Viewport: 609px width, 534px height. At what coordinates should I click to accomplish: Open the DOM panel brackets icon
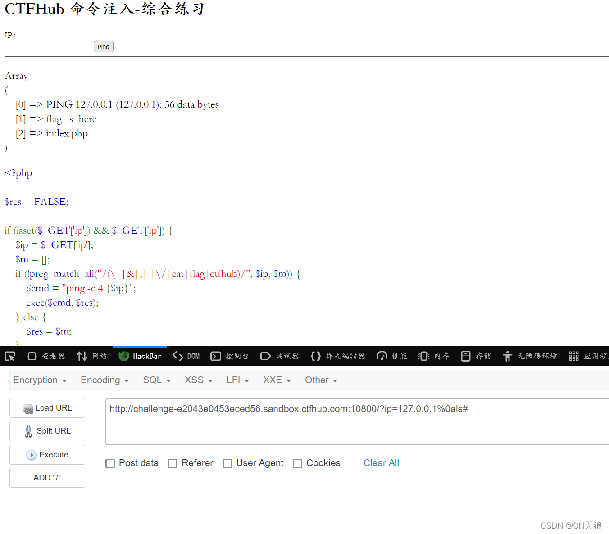pyautogui.click(x=178, y=356)
